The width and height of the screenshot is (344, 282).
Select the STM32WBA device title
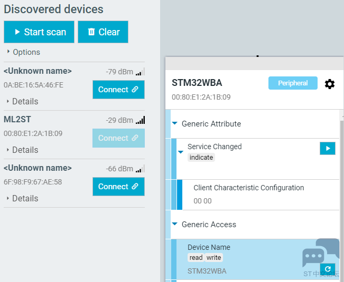coord(197,83)
